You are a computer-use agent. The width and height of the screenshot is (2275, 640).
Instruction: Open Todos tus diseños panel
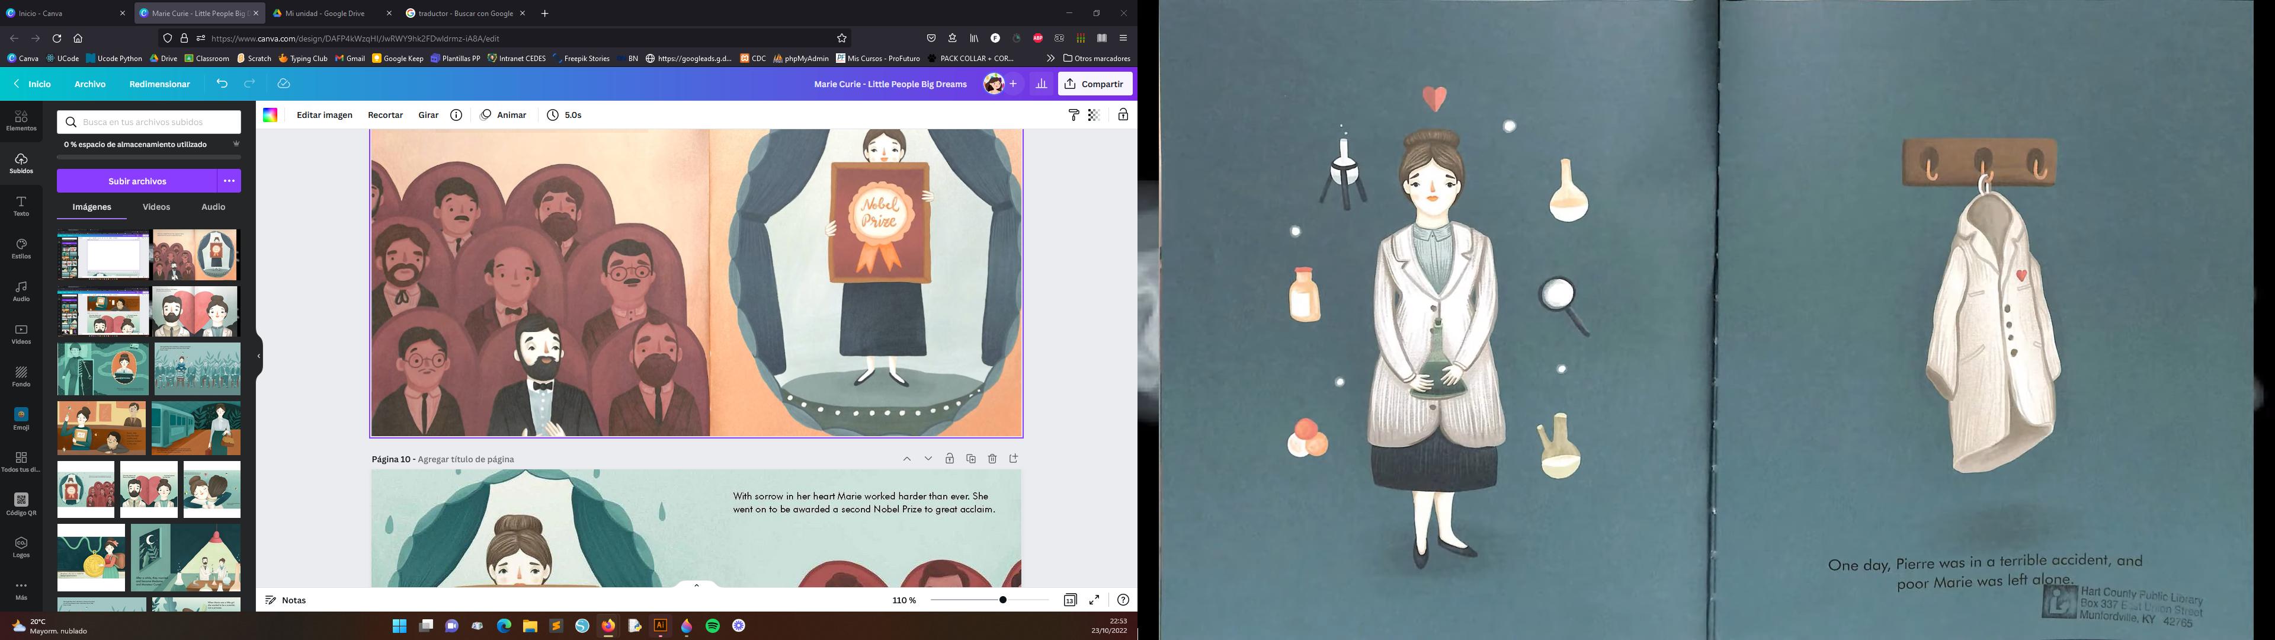coord(21,462)
